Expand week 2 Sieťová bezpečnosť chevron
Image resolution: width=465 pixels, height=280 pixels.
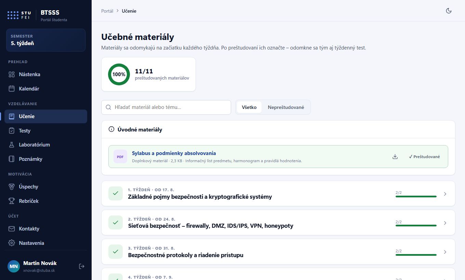[445, 223]
